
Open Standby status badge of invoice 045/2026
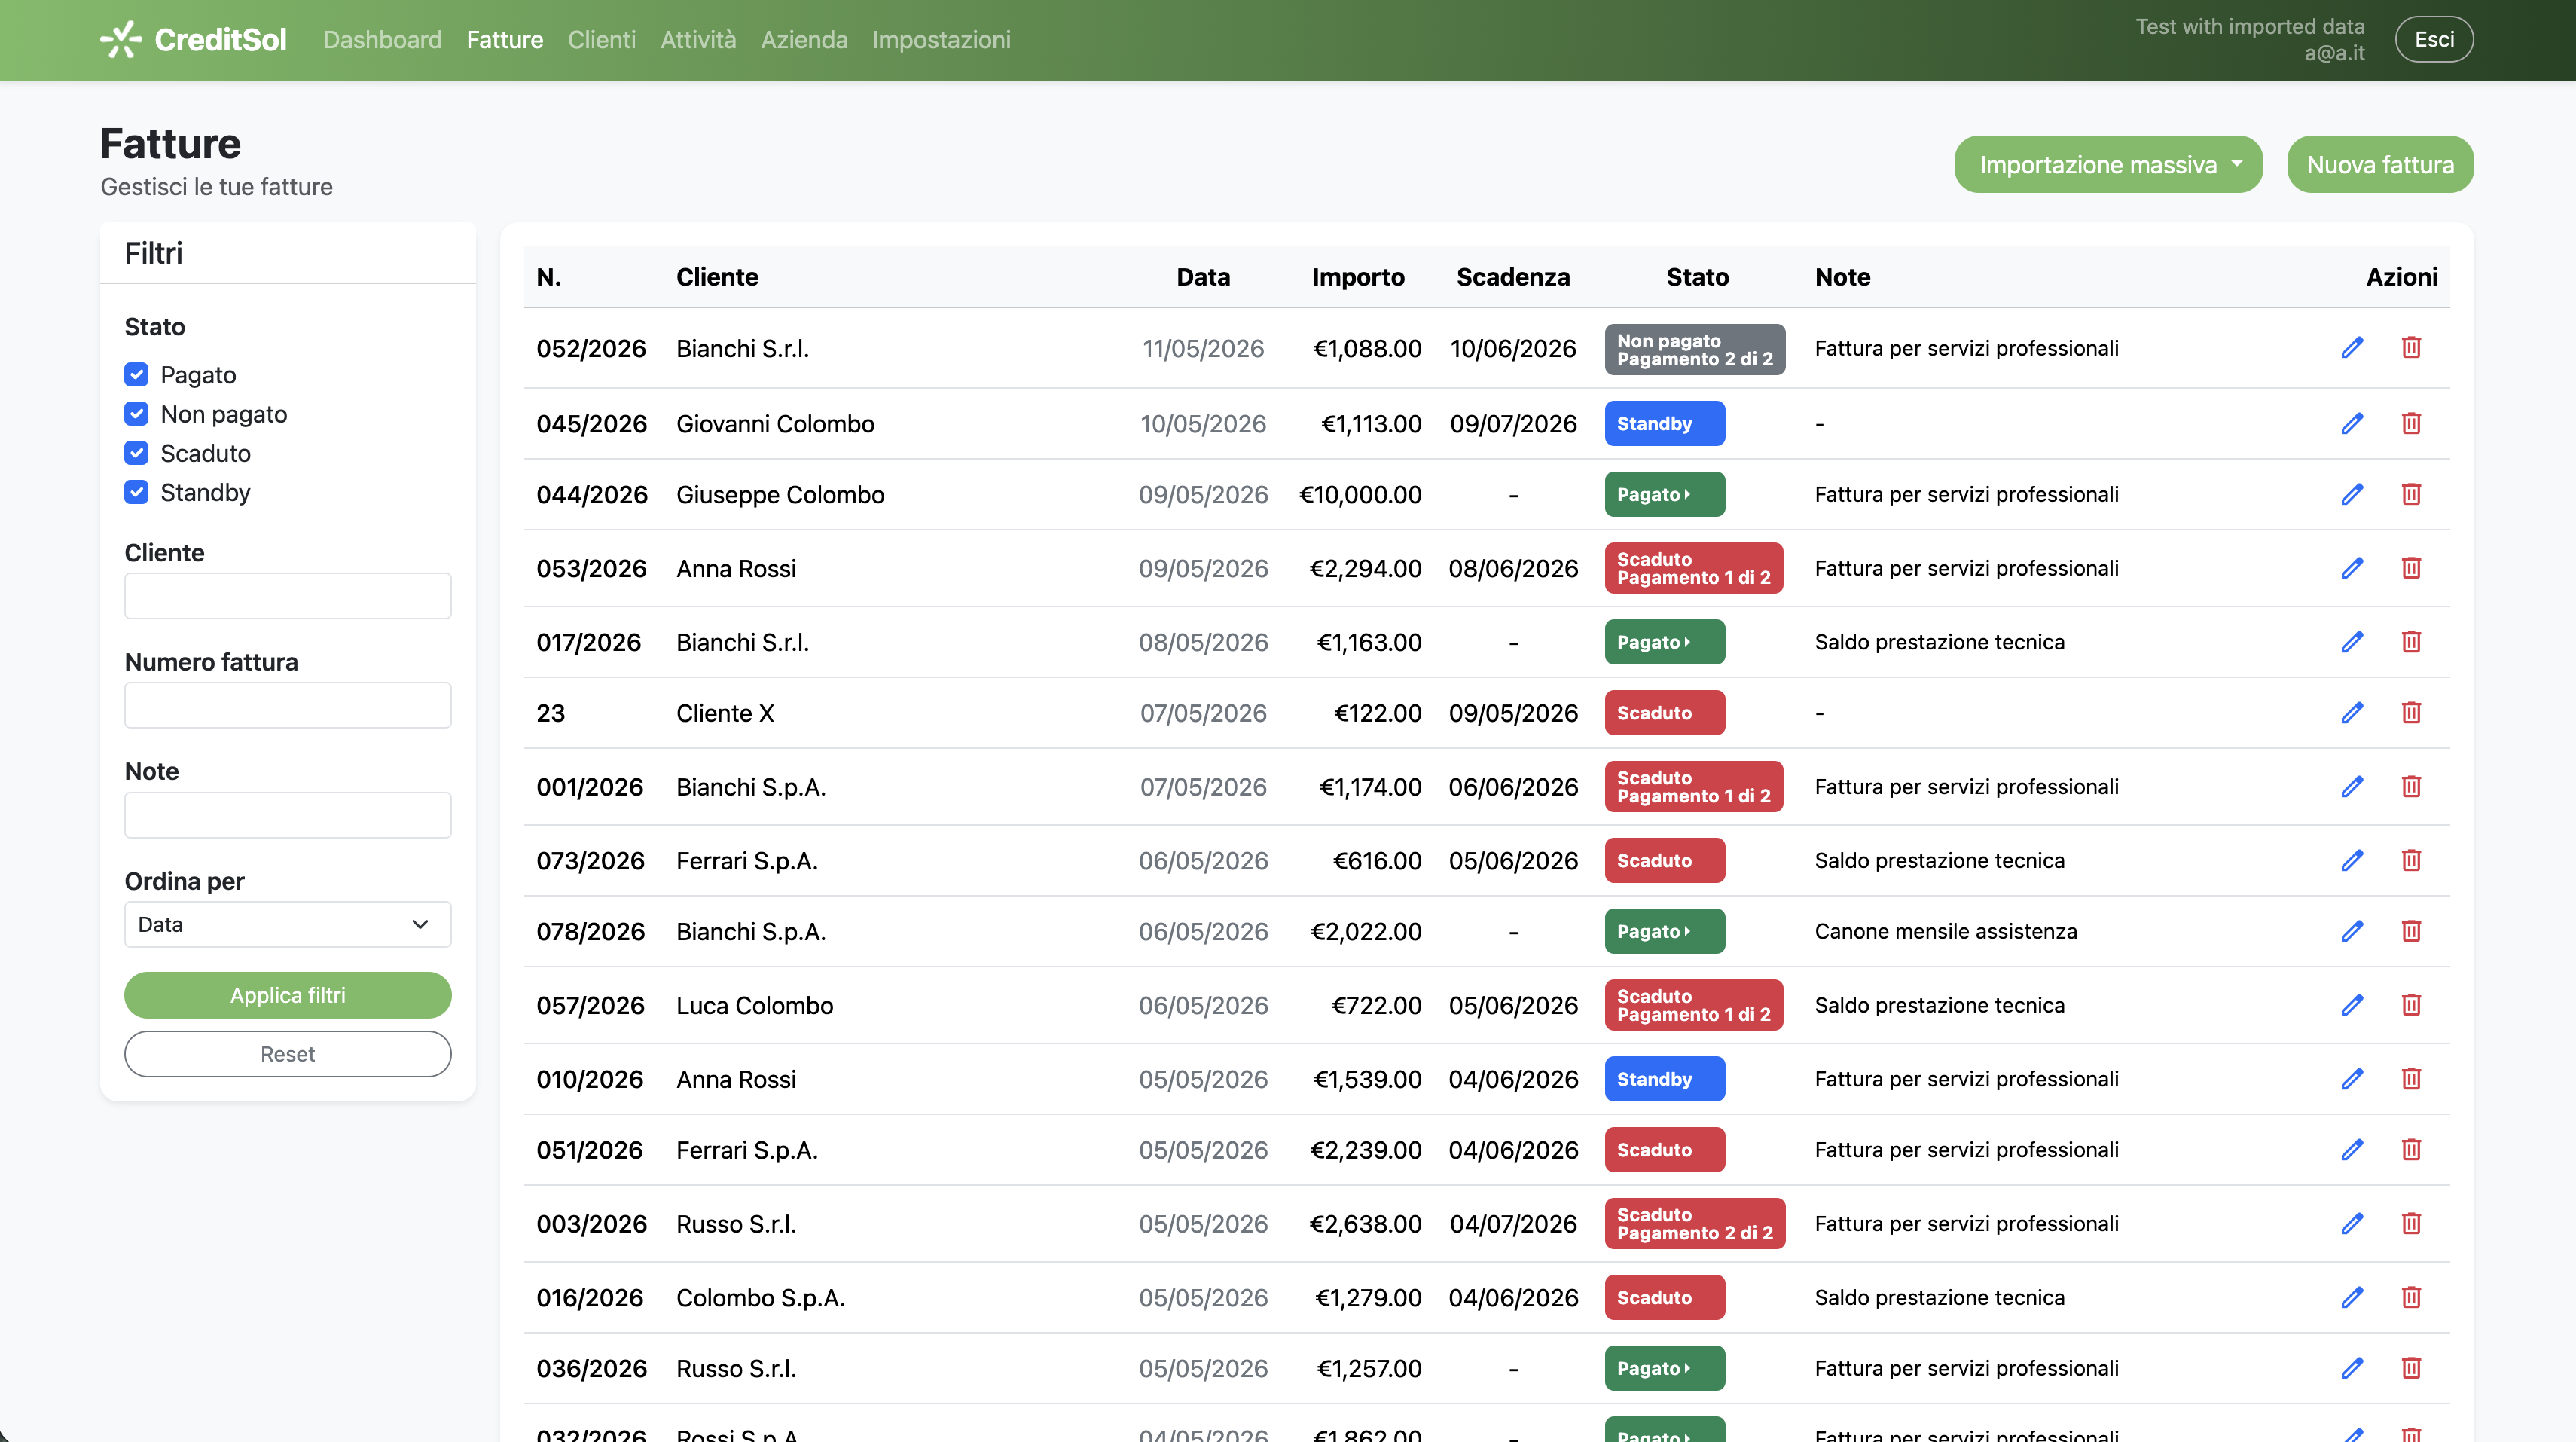coord(1664,424)
